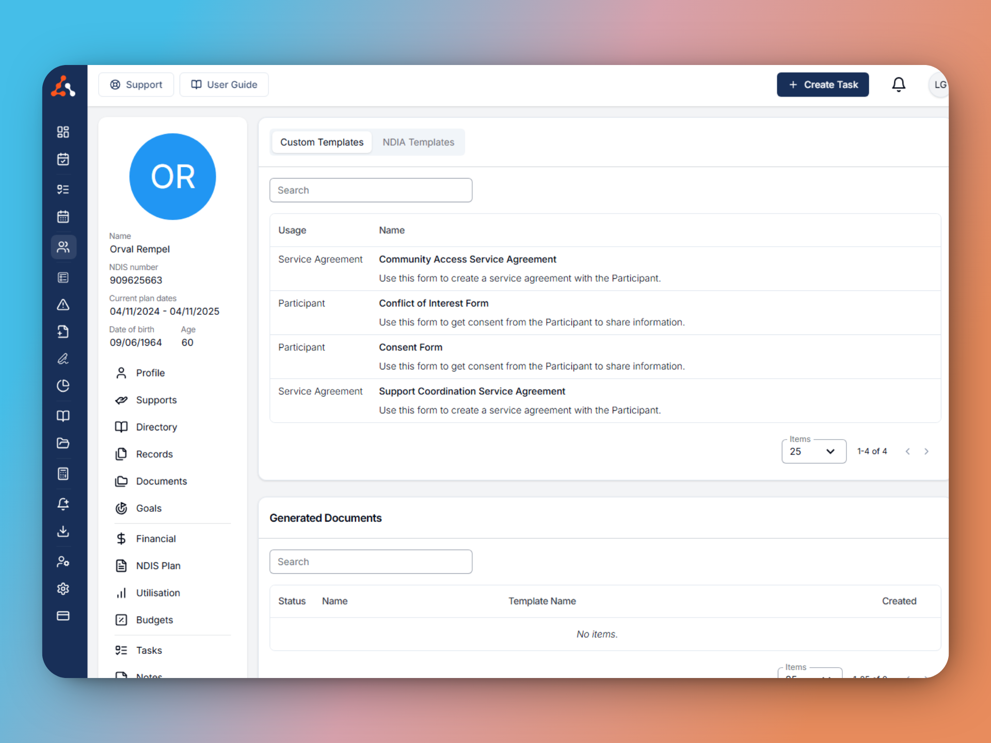Open the dashboard grid icon in sidebar
The image size is (991, 743).
[63, 132]
